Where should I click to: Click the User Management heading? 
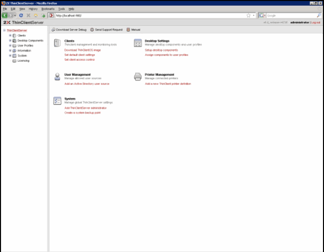click(x=77, y=74)
